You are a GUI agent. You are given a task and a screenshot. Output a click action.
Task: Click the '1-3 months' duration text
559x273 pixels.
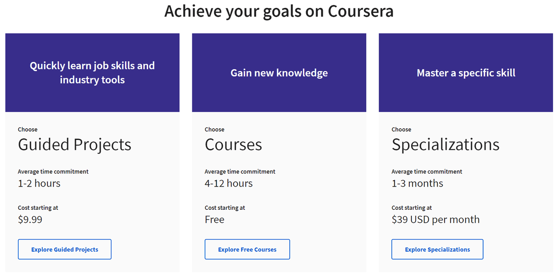tap(417, 183)
